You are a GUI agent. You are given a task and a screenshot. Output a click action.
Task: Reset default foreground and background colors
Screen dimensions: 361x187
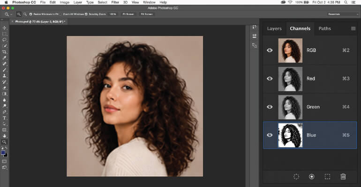click(2, 148)
